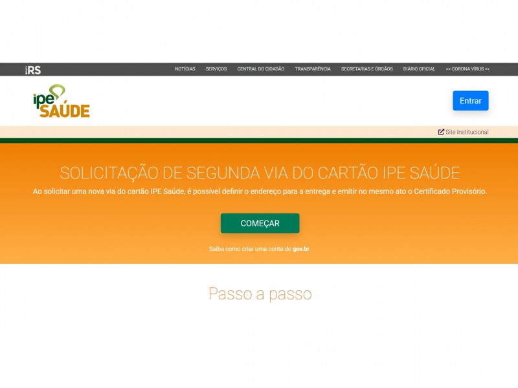Viewport: 518px width, 388px height.
Task: Click the Passo a passo heading
Action: pyautogui.click(x=260, y=294)
